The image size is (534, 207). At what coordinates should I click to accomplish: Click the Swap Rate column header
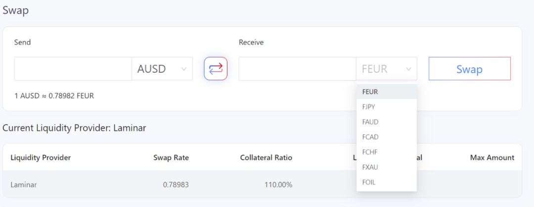(x=171, y=157)
